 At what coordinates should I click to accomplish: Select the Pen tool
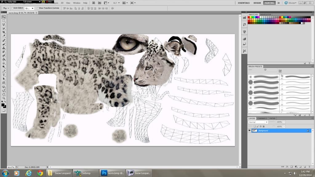(x=4, y=71)
